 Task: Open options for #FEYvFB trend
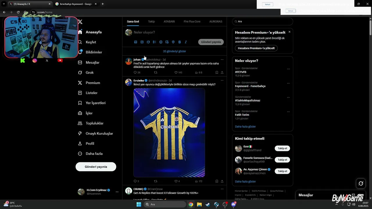(x=288, y=69)
